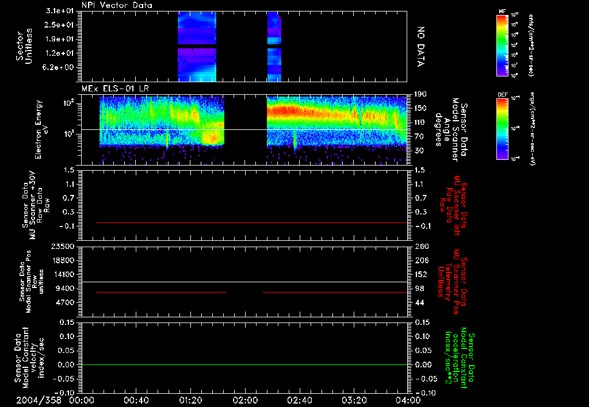Click the "Sector Unitless" axis label
589x407 pixels.
[x=24, y=46]
